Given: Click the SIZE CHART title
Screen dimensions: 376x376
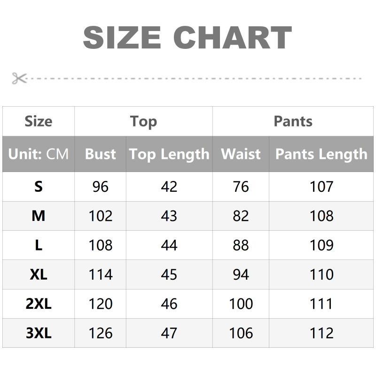Looking at the screenshot, I should click(188, 38).
